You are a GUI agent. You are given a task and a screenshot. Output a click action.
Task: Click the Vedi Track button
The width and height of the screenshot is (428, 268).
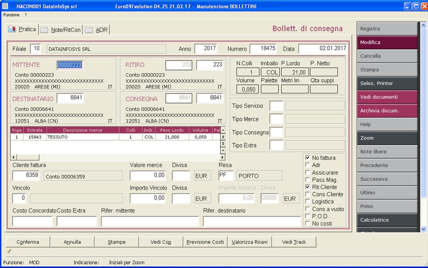(294, 242)
